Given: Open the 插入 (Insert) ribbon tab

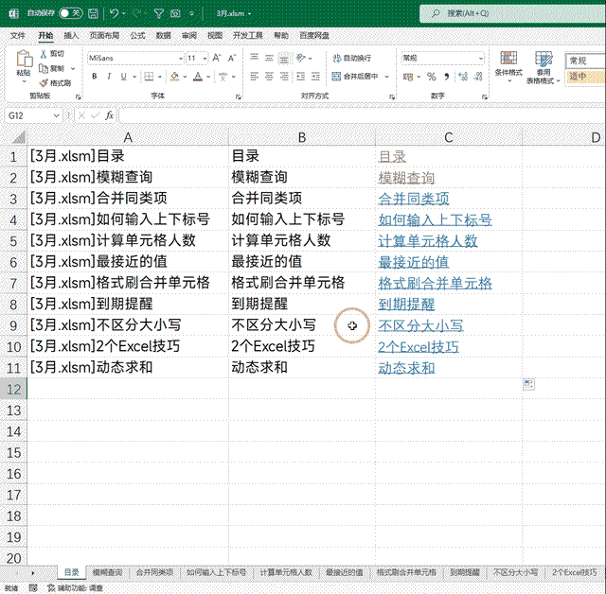Looking at the screenshot, I should click(71, 35).
